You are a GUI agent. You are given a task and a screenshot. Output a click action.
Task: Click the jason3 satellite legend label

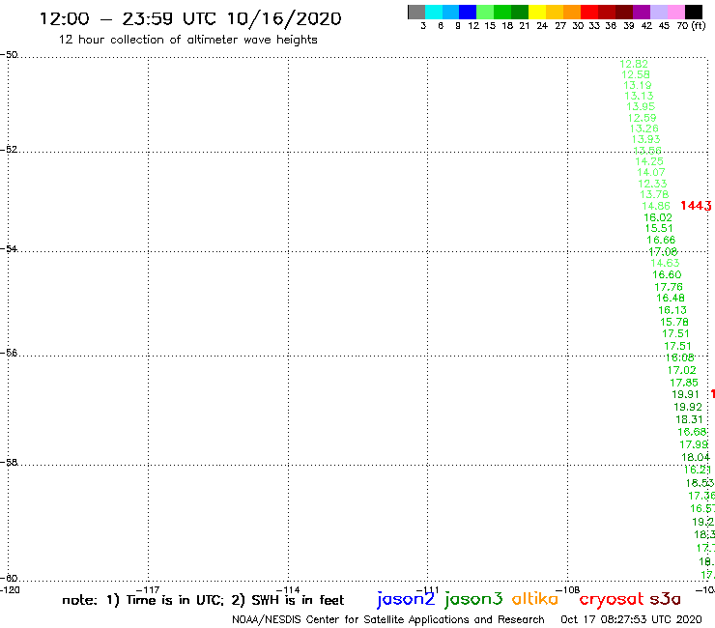click(473, 599)
